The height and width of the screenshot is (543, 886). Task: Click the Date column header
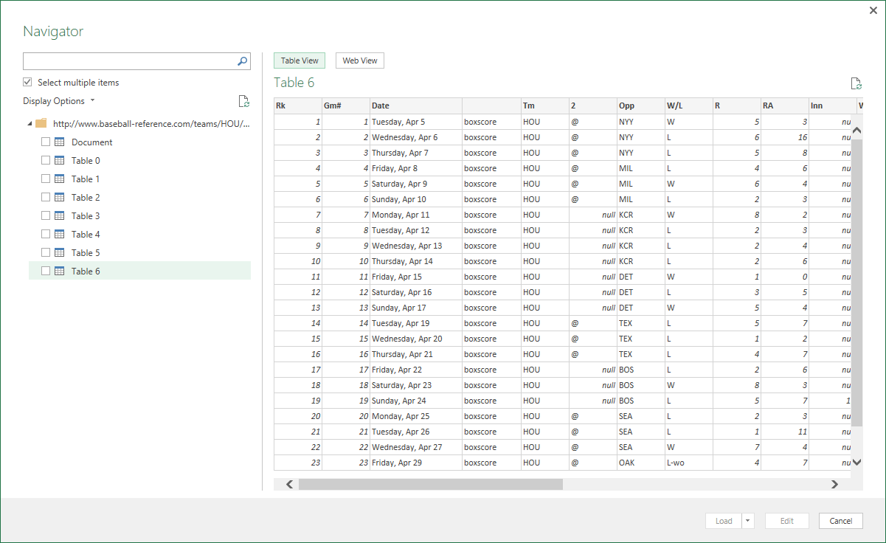416,106
